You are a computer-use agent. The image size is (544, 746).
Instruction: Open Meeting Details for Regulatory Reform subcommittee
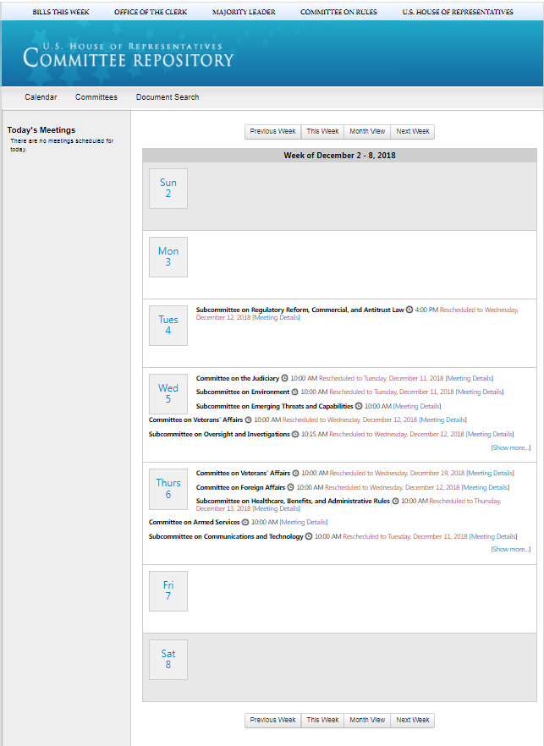click(x=276, y=317)
